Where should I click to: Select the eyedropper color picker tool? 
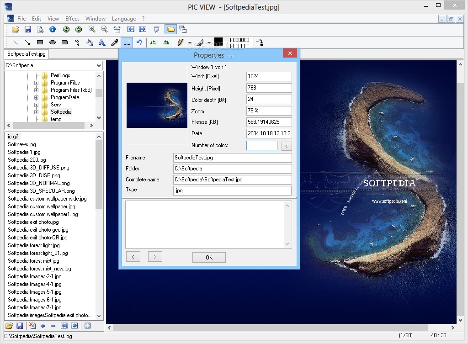(x=114, y=42)
